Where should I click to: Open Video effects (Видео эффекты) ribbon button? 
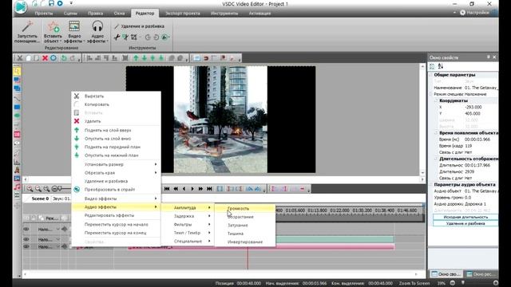tap(74, 32)
